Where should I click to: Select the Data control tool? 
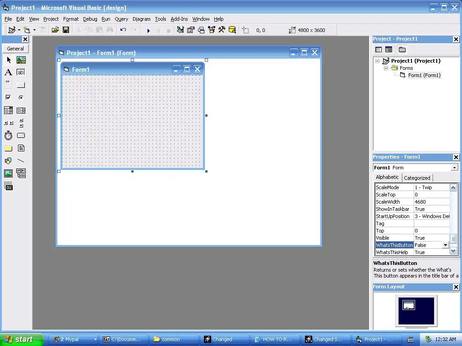click(21, 173)
